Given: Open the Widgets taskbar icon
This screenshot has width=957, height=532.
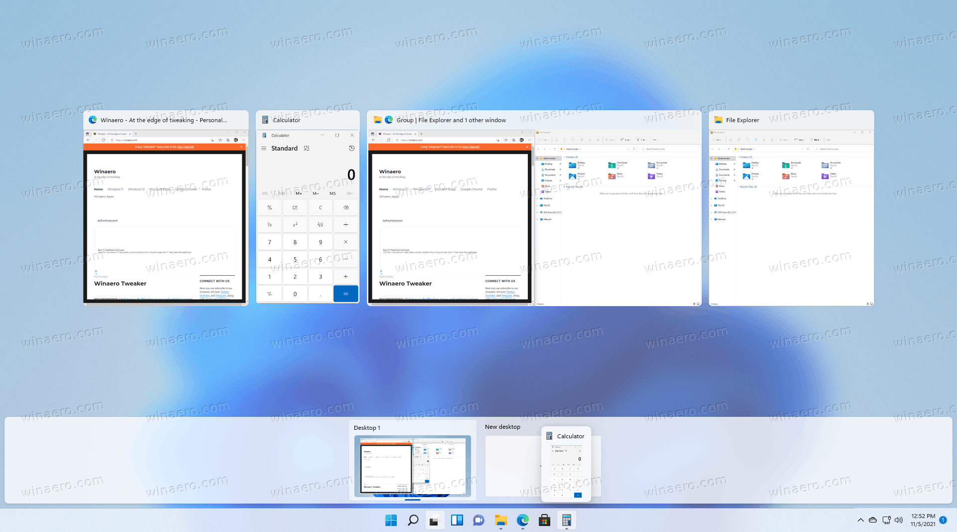Looking at the screenshot, I should [x=457, y=521].
